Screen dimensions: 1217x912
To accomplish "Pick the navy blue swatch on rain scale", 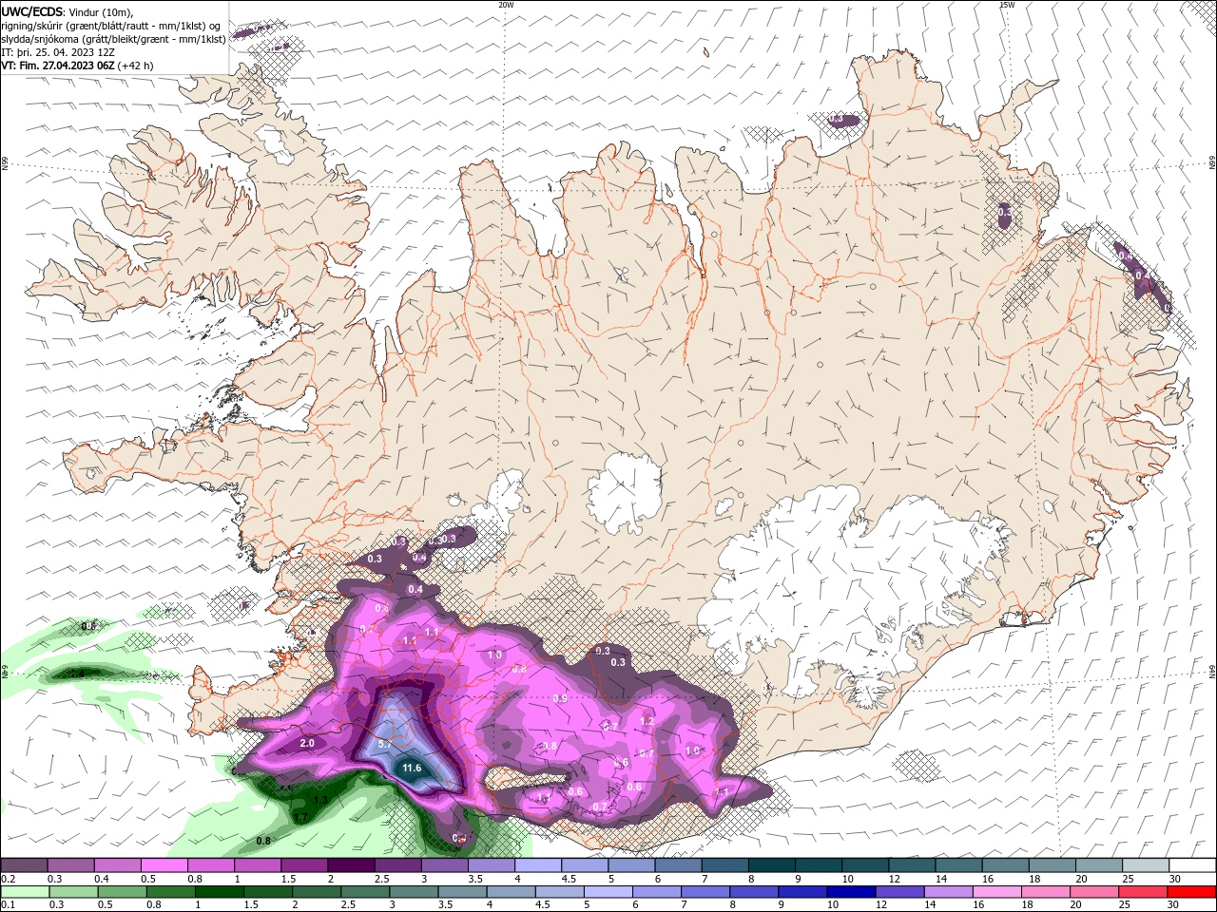I will pyautogui.click(x=851, y=892).
